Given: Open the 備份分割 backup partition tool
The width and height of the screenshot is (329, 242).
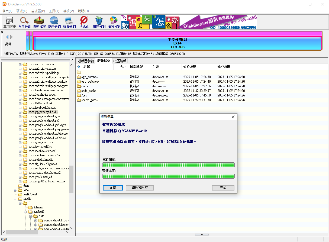Looking at the screenshot, I should click(114, 22).
